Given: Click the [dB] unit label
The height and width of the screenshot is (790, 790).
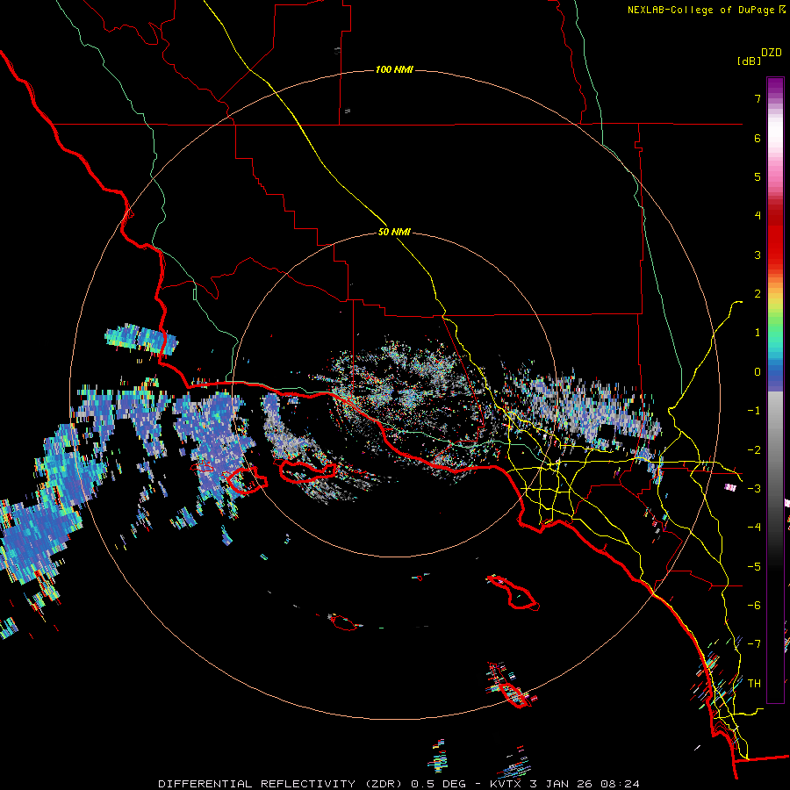Looking at the screenshot, I should 749,61.
